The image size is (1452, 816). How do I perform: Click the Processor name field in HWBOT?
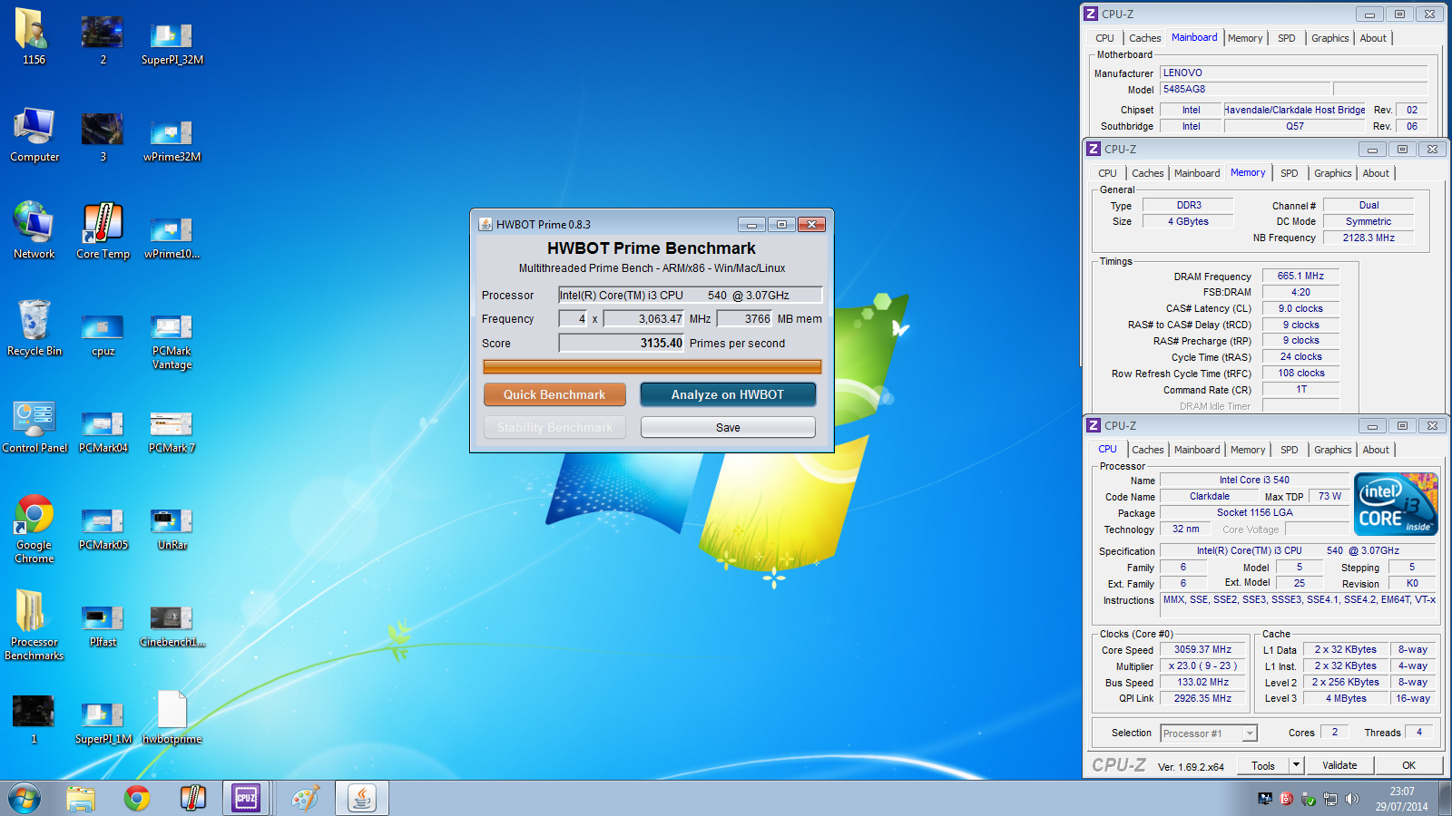click(691, 295)
